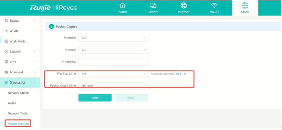Click the Packet Capture info icon
This screenshot has width=282, height=130.
(x=51, y=27)
